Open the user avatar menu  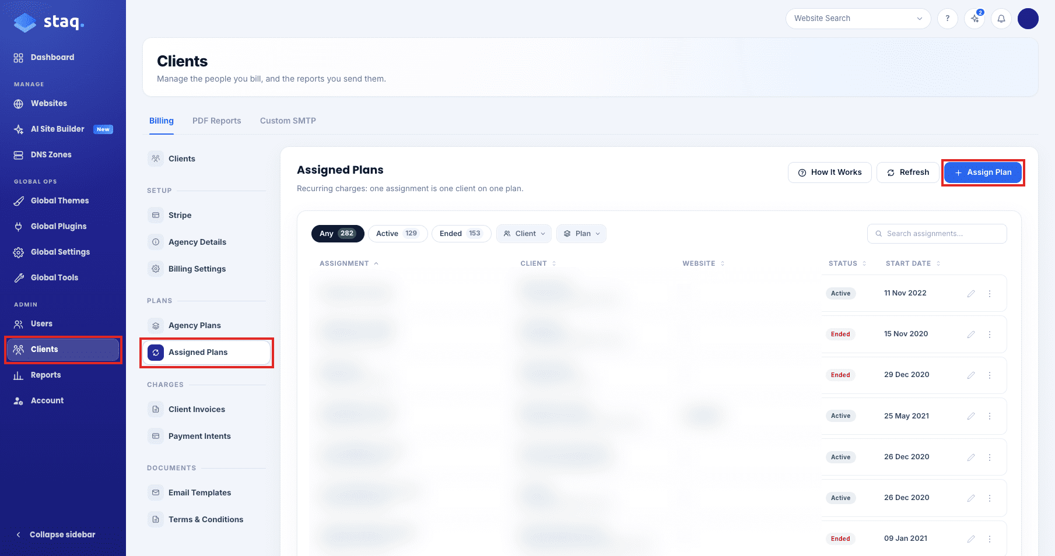pyautogui.click(x=1028, y=19)
